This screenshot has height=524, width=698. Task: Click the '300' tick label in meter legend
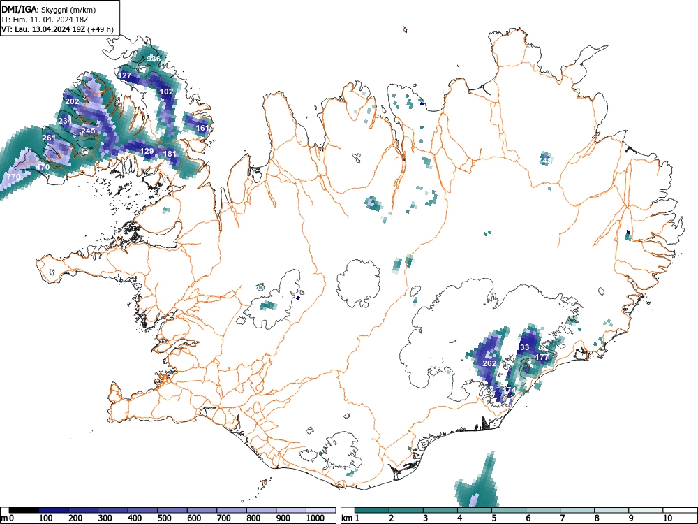(x=105, y=518)
